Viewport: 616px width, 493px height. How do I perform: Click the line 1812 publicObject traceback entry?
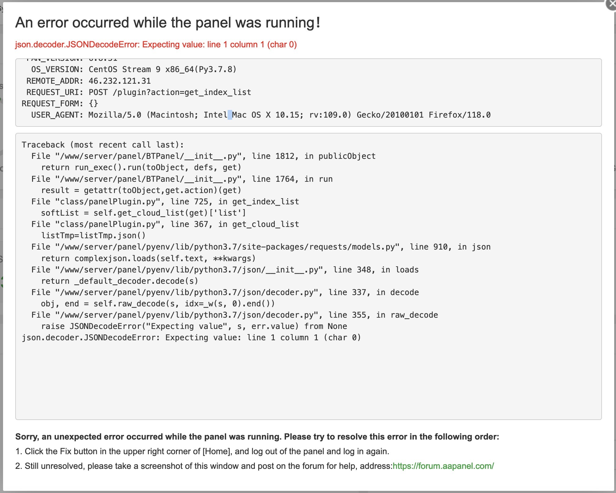click(x=203, y=156)
